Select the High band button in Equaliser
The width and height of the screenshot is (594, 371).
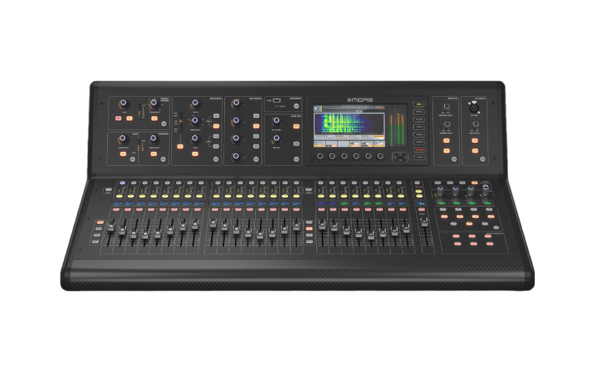[216, 116]
